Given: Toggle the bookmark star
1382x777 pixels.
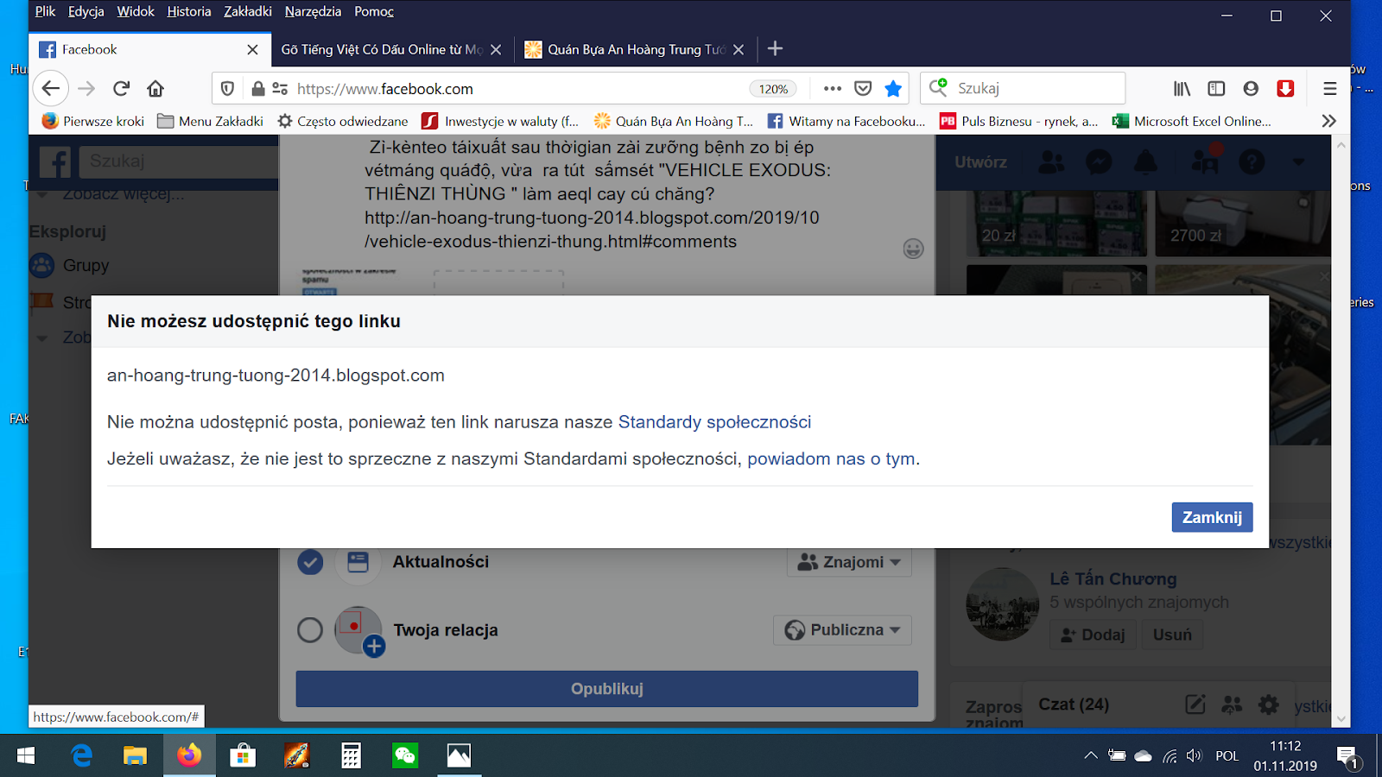Looking at the screenshot, I should click(x=893, y=88).
